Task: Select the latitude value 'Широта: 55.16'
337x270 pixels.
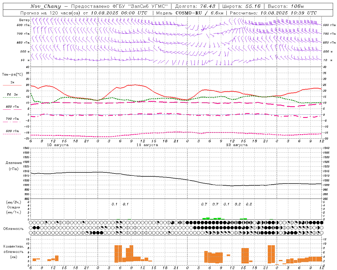Action: (241, 6)
